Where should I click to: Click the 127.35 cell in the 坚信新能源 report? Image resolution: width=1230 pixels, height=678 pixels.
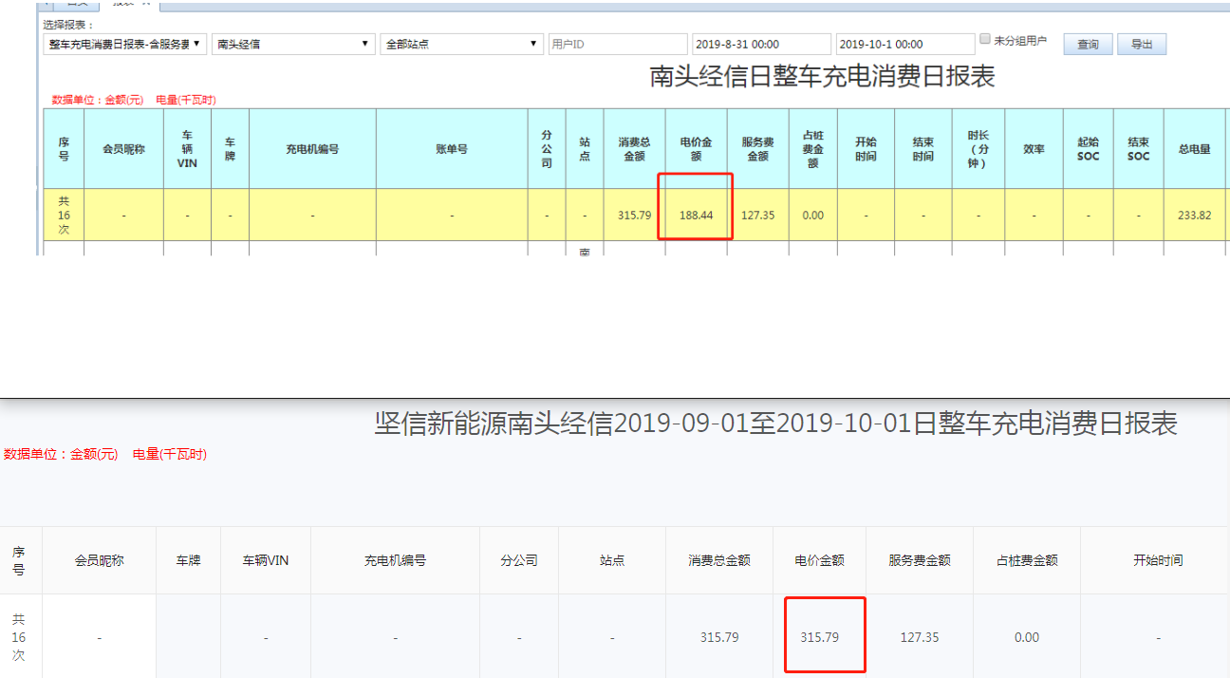coord(920,637)
